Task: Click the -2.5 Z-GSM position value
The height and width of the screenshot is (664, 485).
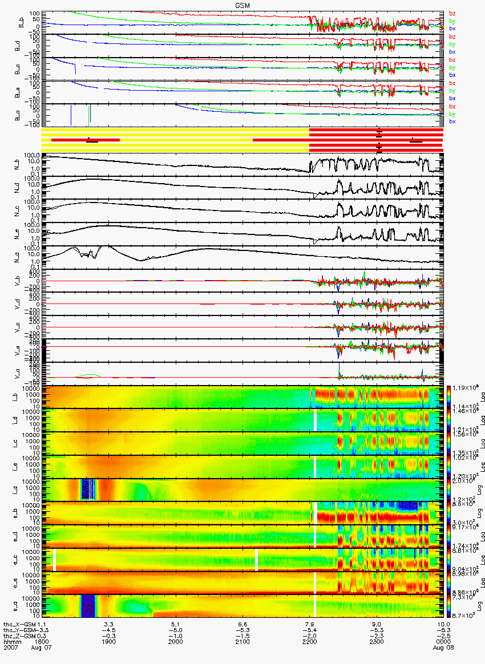Action: 443,636
